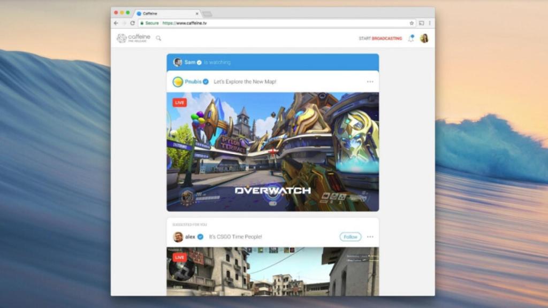Open the notifications bell
The image size is (548, 308).
tap(410, 38)
